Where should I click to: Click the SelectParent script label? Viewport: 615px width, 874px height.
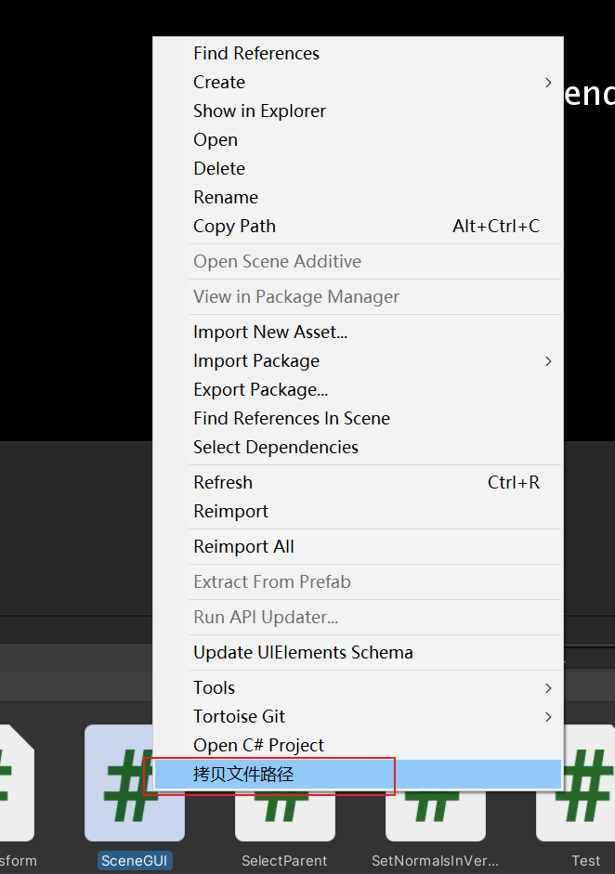tap(284, 861)
